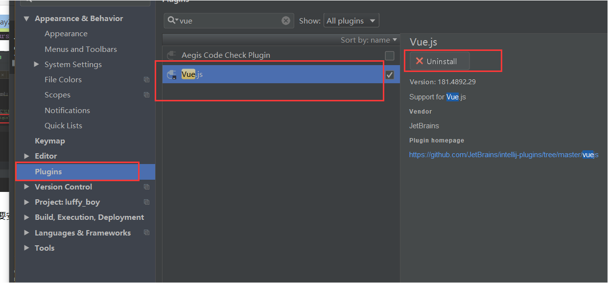The height and width of the screenshot is (283, 608).
Task: Disable the Vue.js plugin checkbox
Action: click(x=390, y=74)
